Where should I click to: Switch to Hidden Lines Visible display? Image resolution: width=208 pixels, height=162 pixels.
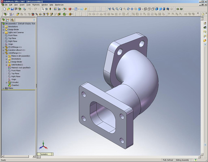[x=149, y=9]
